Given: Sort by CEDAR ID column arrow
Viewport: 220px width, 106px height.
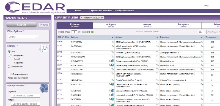Looking at the screenshot, I should coord(68,37).
